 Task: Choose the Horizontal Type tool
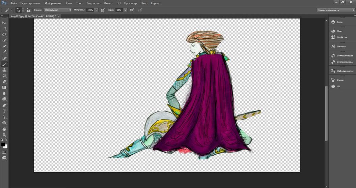pyautogui.click(x=4, y=111)
